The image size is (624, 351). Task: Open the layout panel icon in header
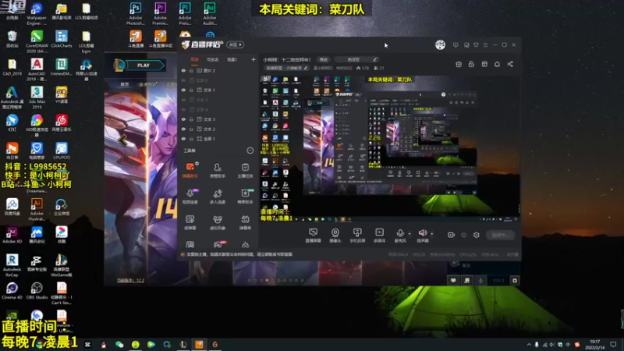(484, 64)
